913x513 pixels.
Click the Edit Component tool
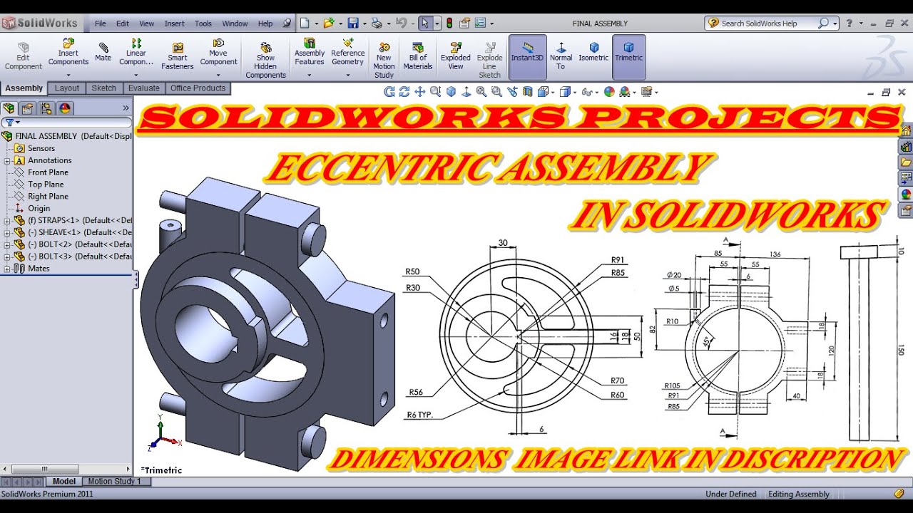24,56
